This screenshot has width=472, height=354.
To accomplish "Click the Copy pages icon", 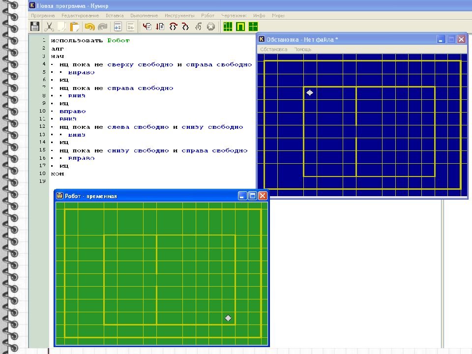I will click(62, 27).
